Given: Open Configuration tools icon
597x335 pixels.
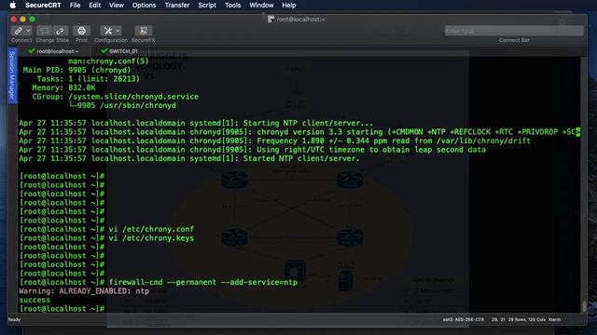Looking at the screenshot, I should [108, 31].
